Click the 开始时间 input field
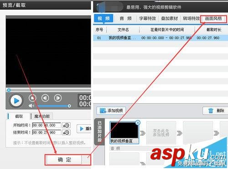This screenshot has width=228, height=169. click(47, 125)
